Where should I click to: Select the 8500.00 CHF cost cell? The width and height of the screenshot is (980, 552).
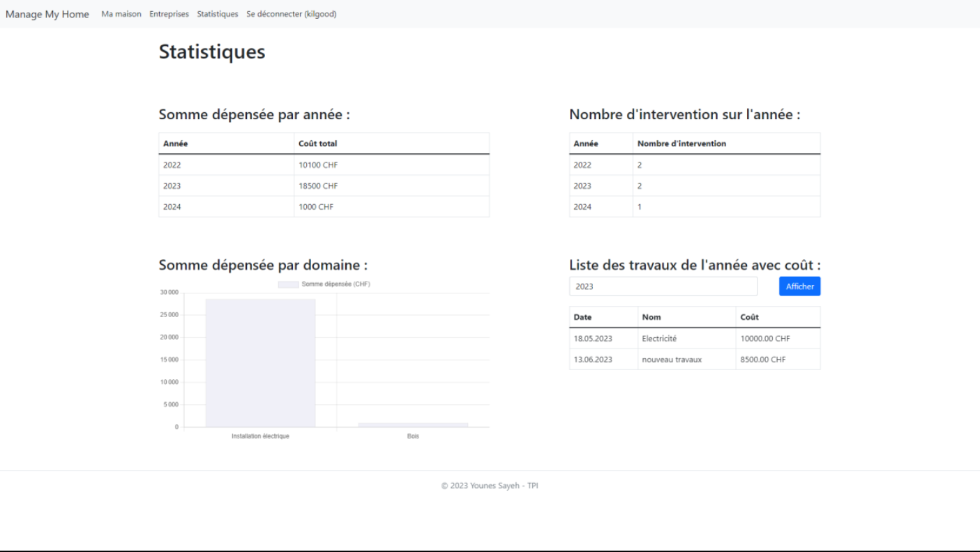[x=778, y=360]
